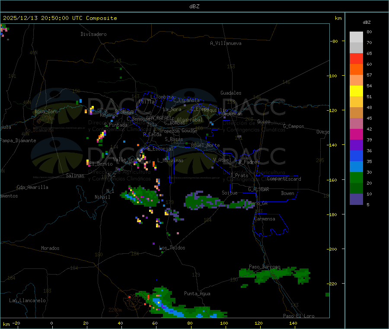Click the '140' tick on the bottom axis
The width and height of the screenshot is (389, 329).
point(293,323)
